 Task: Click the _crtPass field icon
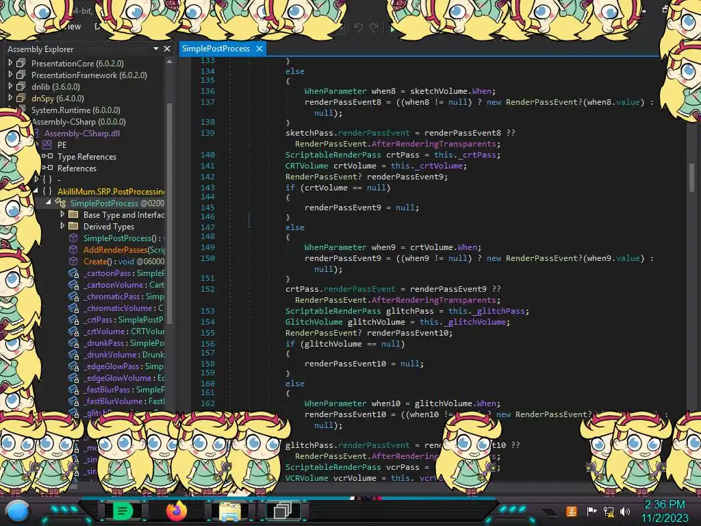tap(74, 320)
